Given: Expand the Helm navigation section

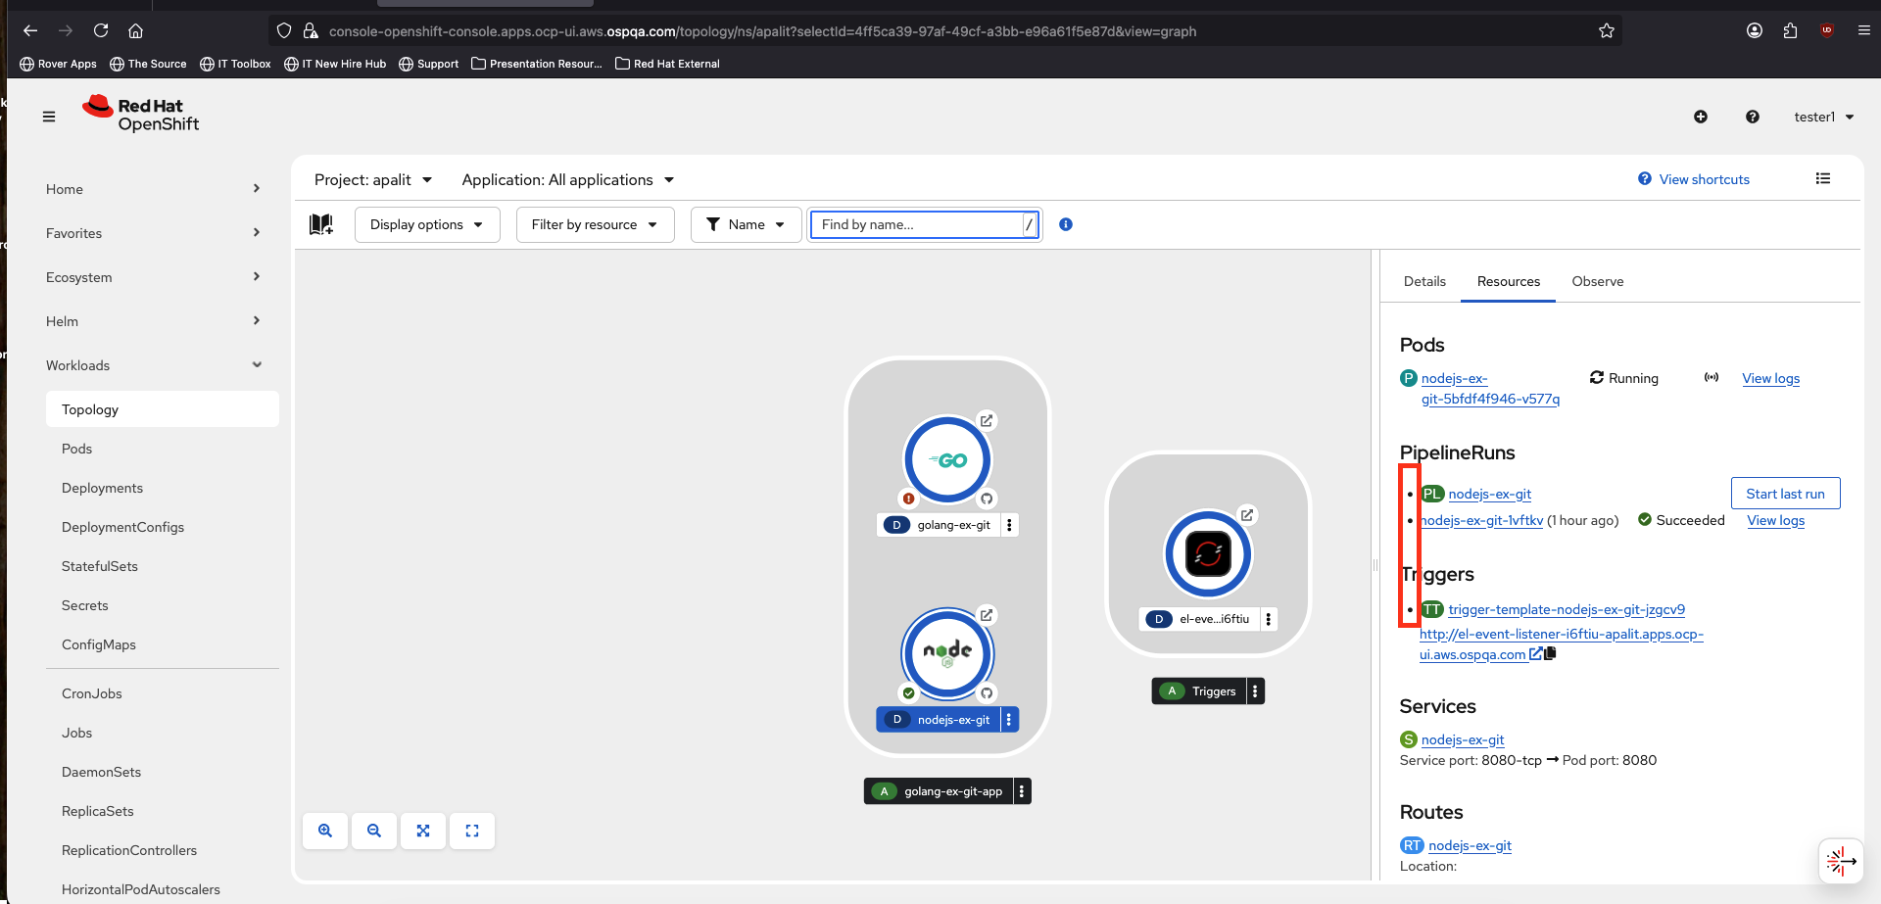Looking at the screenshot, I should tap(154, 321).
